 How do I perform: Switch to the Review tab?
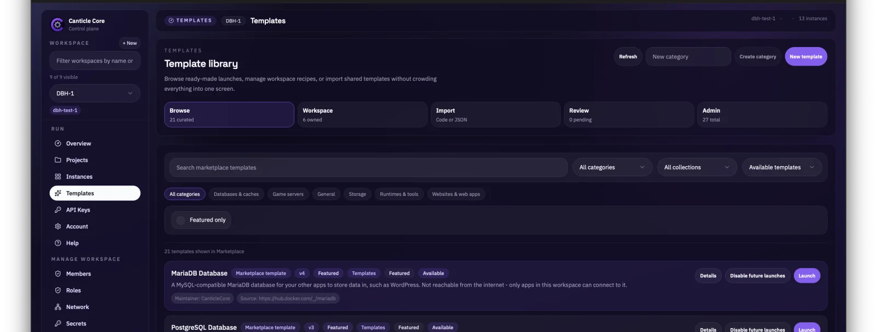click(629, 114)
